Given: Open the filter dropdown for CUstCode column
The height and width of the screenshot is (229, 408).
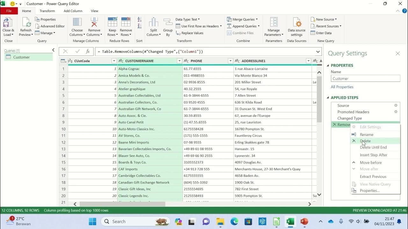Looking at the screenshot, I should pos(114,61).
